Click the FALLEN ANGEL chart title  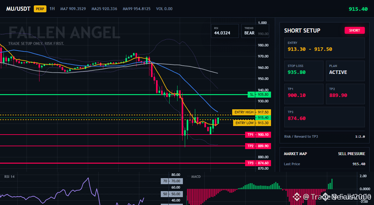pos(64,33)
